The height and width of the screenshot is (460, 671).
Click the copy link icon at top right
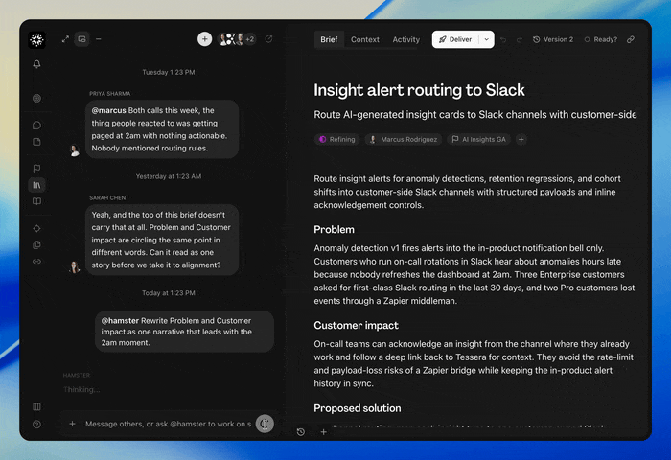coord(631,39)
